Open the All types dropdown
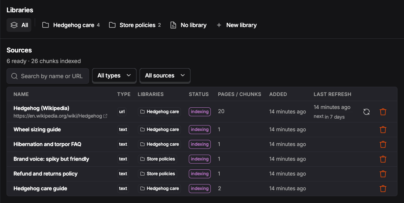 coord(114,75)
